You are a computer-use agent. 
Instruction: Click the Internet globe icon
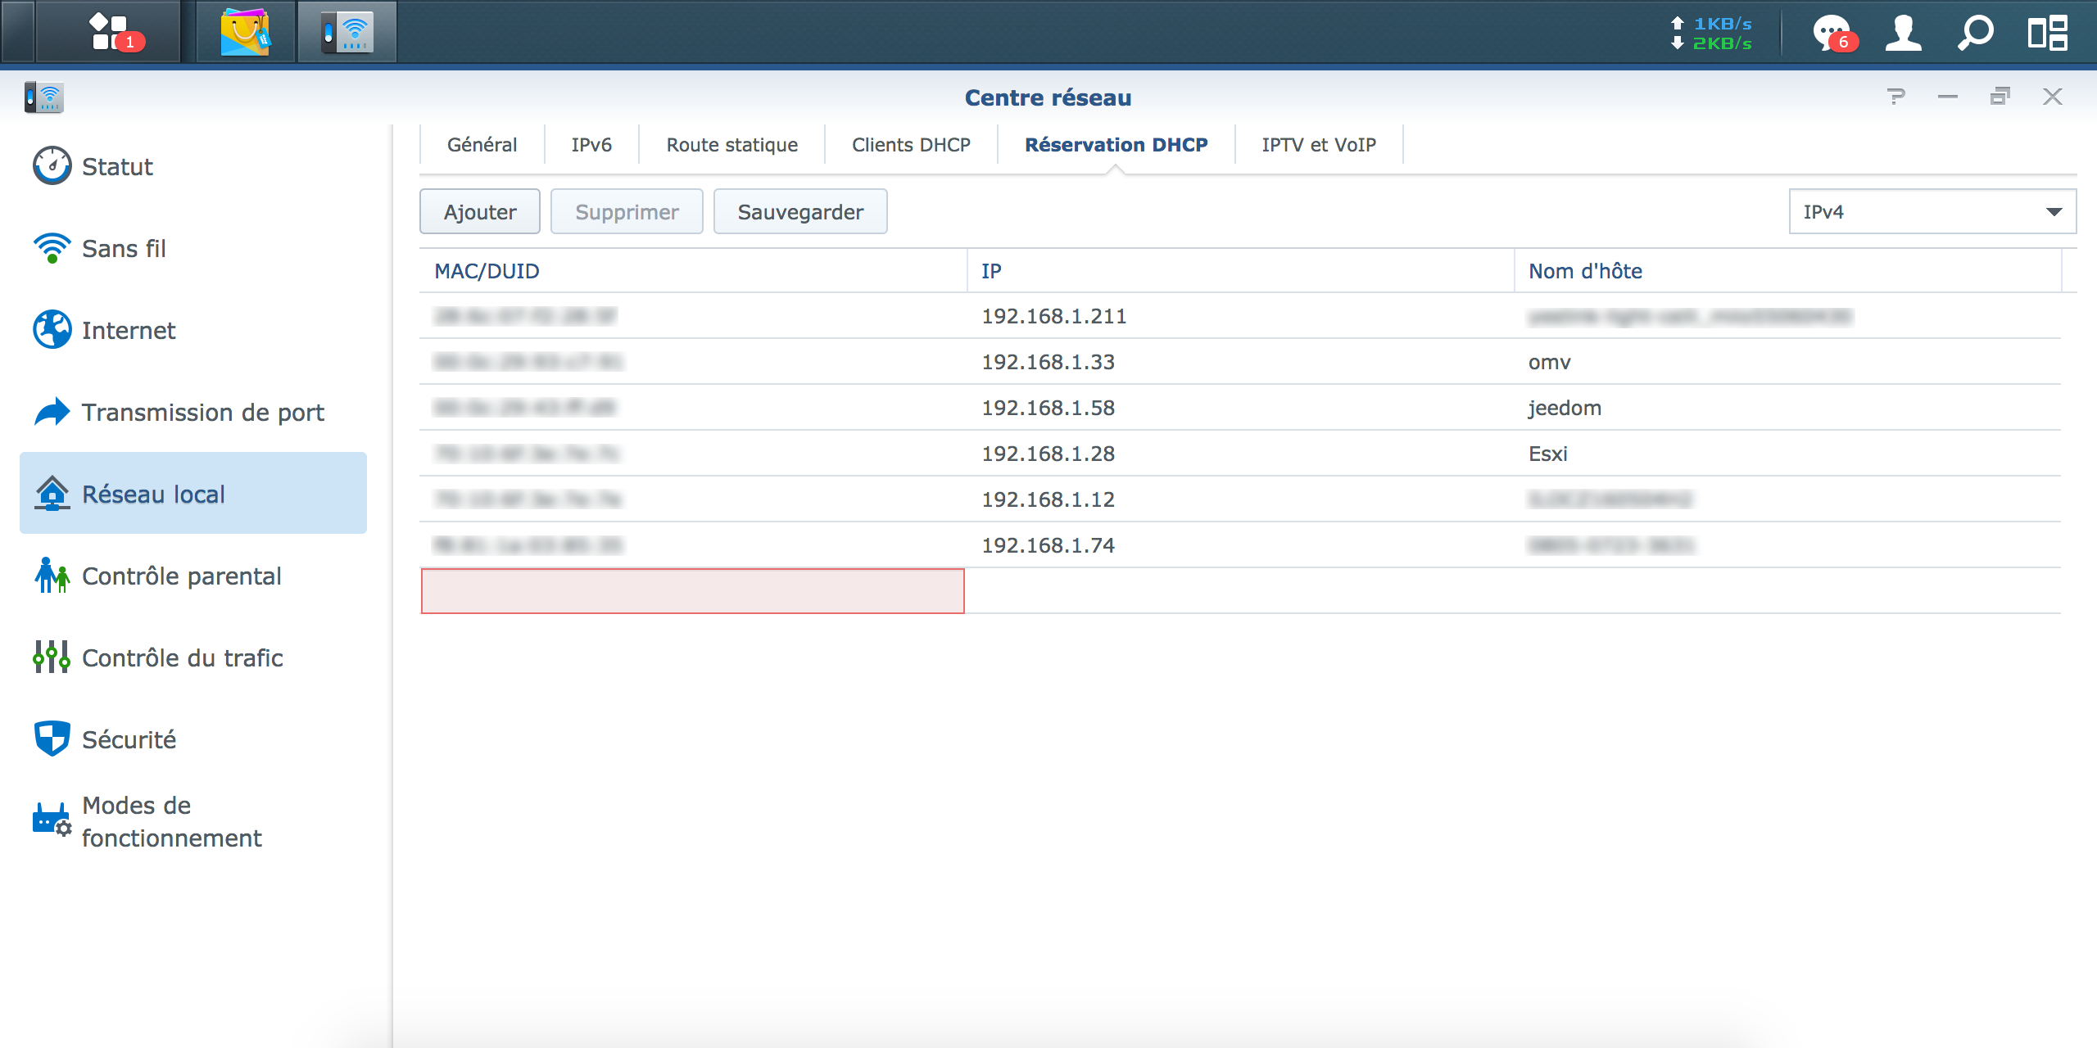[x=52, y=329]
